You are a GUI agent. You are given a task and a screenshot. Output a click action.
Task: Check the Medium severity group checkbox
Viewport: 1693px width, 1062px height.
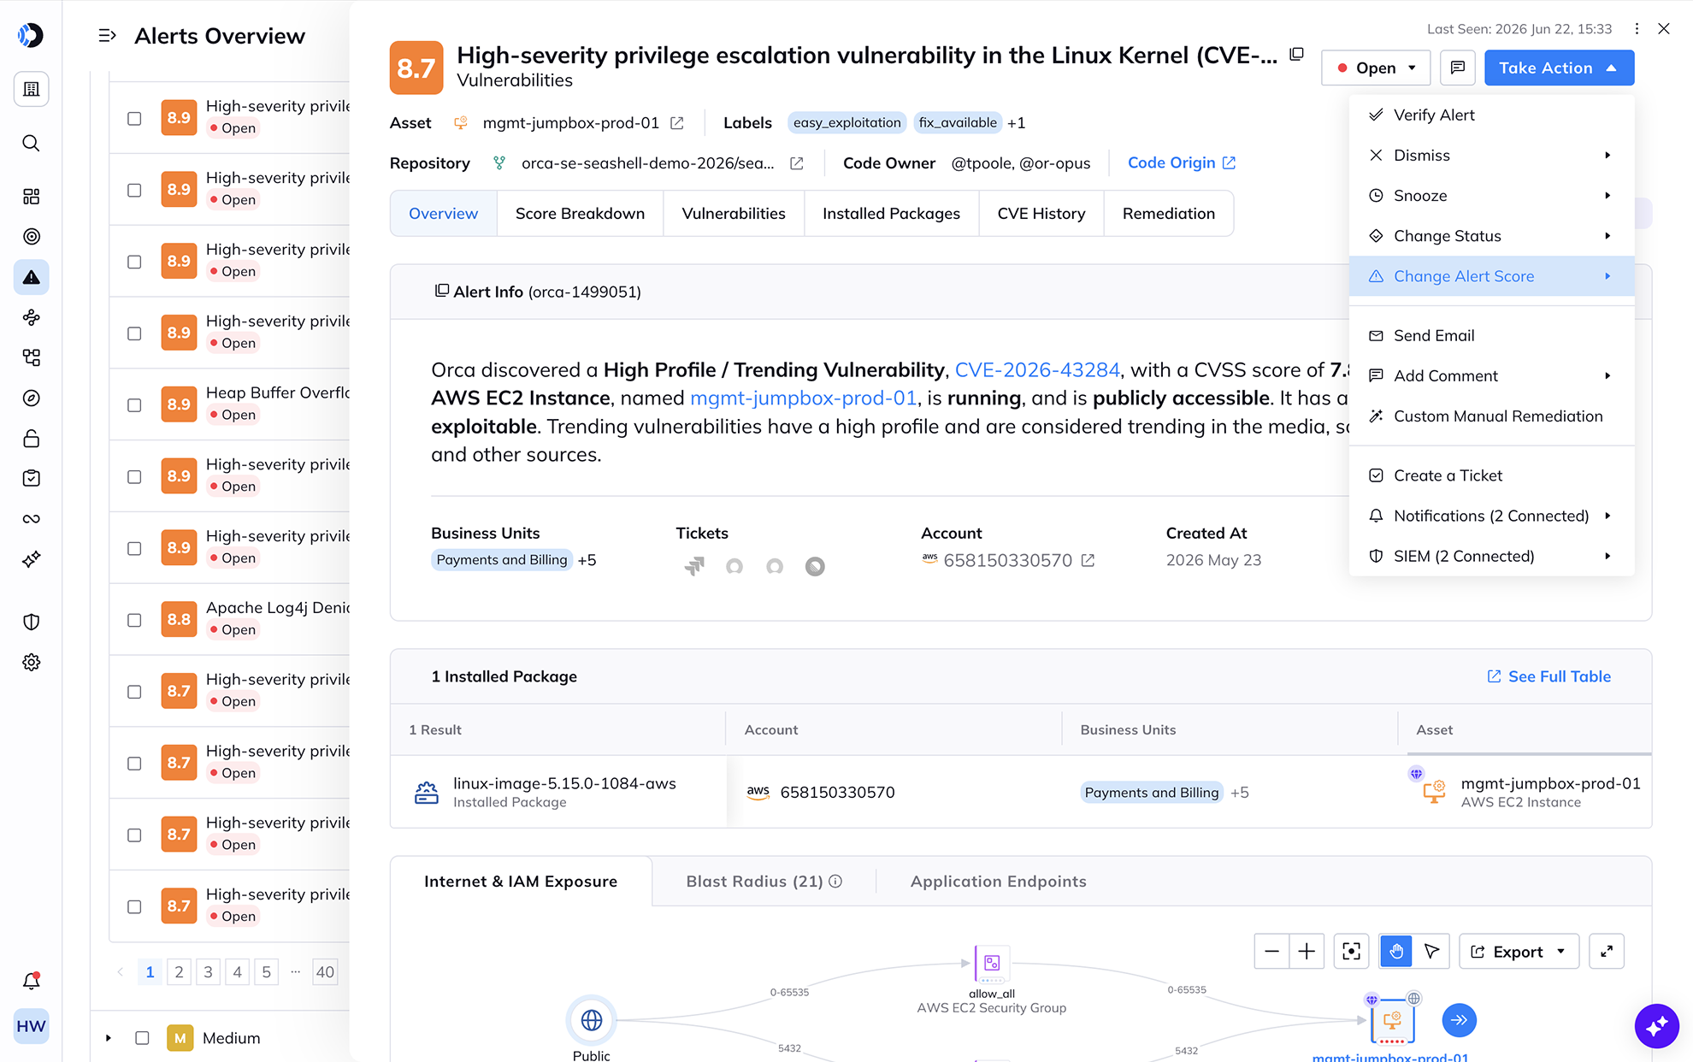click(x=142, y=1038)
